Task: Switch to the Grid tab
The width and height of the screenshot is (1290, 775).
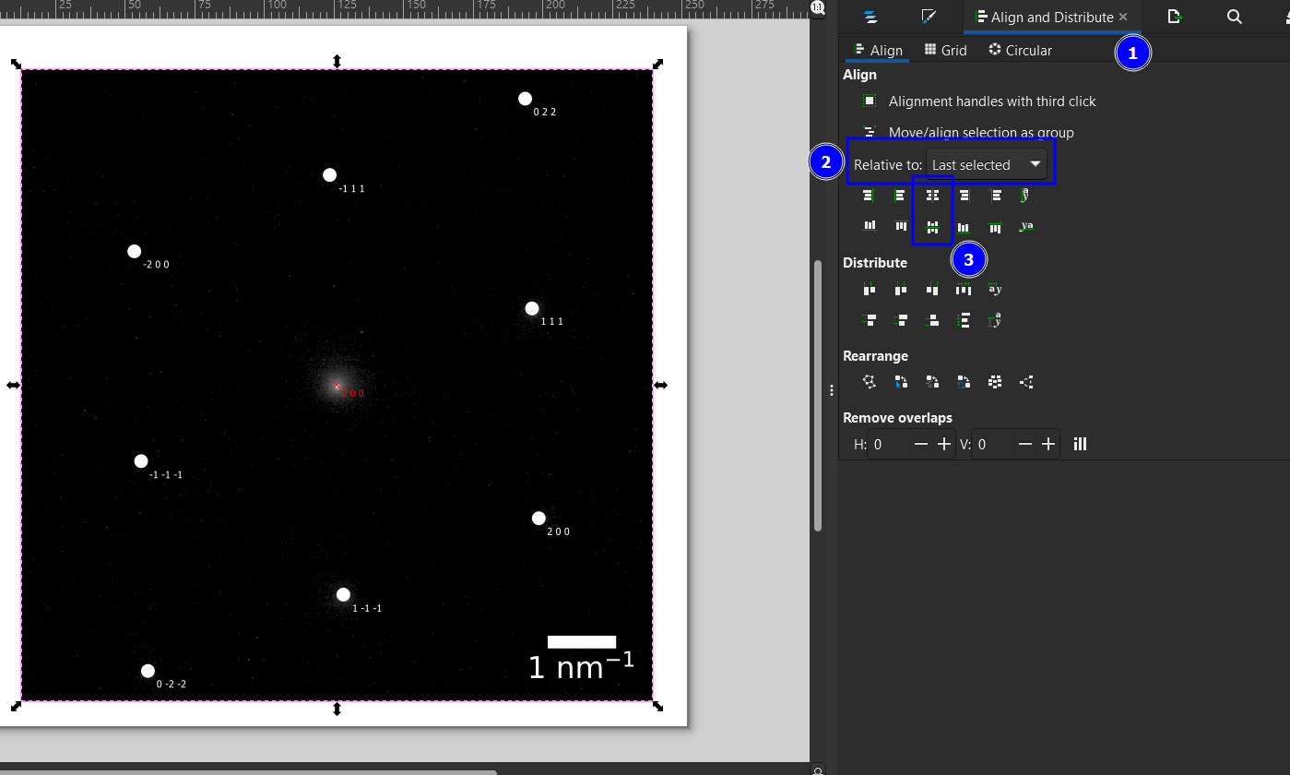Action: point(945,50)
